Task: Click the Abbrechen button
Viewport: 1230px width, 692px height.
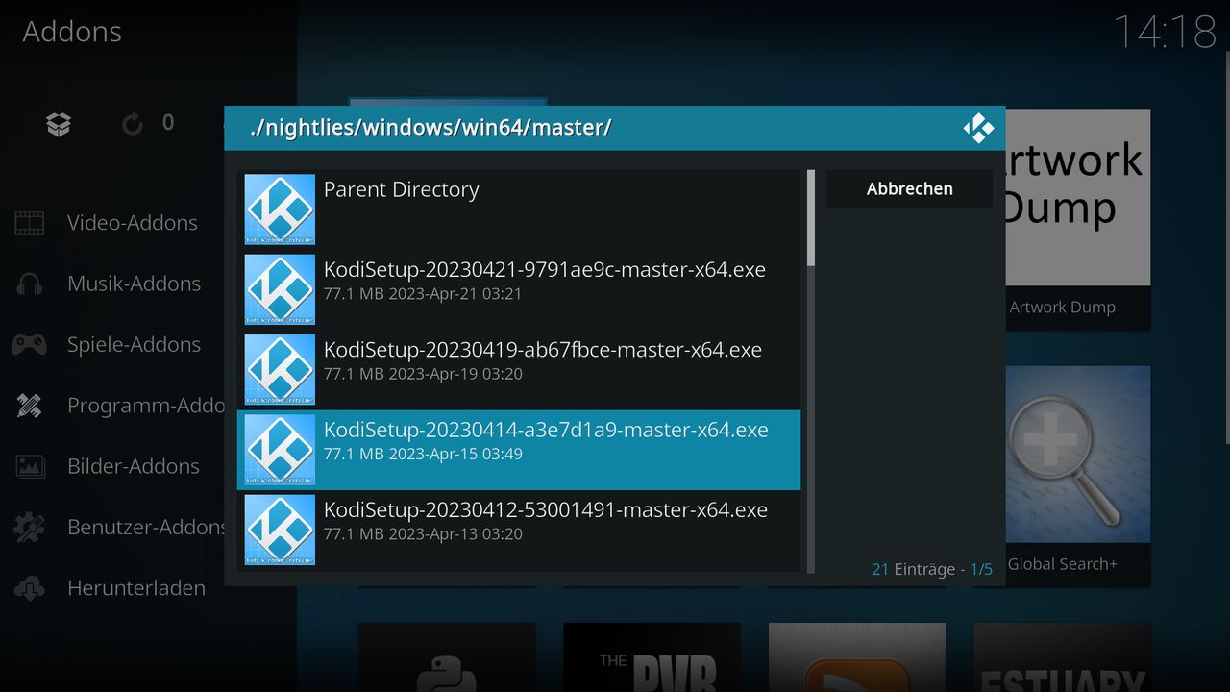Action: point(909,189)
